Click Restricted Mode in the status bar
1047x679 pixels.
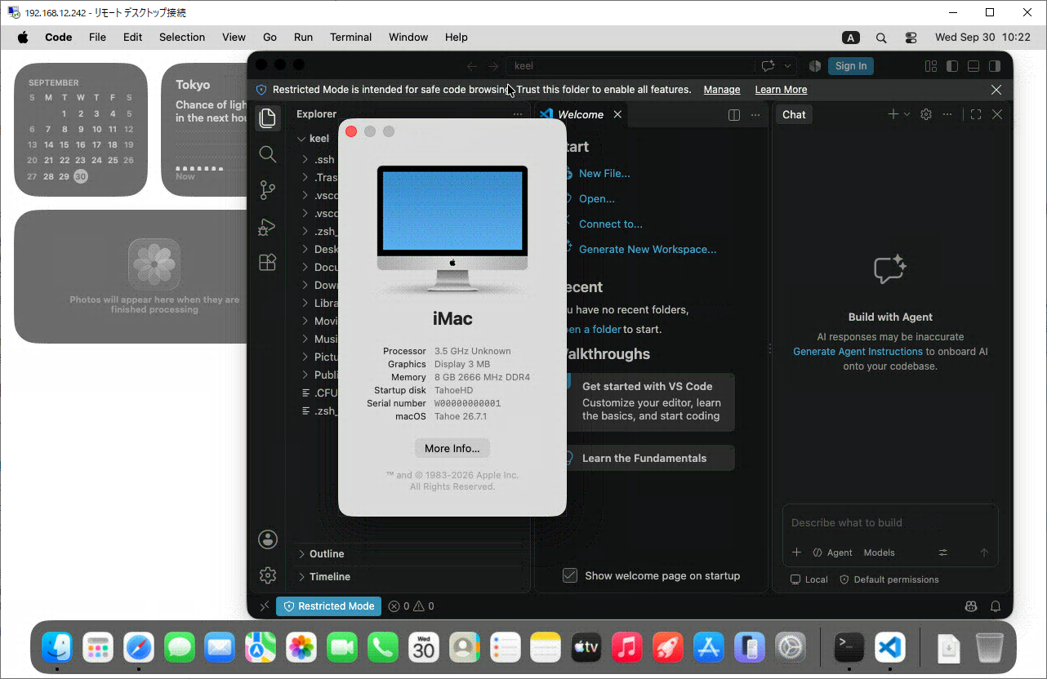tap(329, 606)
